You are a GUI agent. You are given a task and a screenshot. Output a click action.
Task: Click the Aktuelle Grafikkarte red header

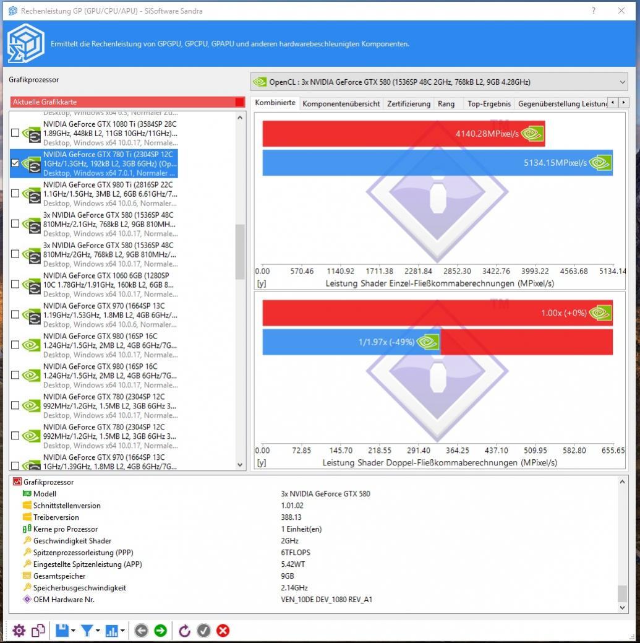click(127, 102)
